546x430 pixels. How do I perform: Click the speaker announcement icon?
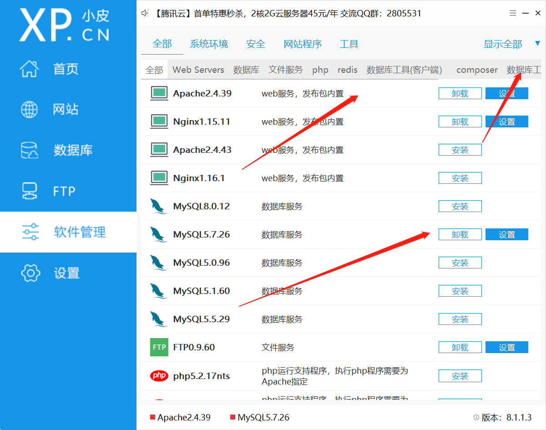pyautogui.click(x=145, y=14)
